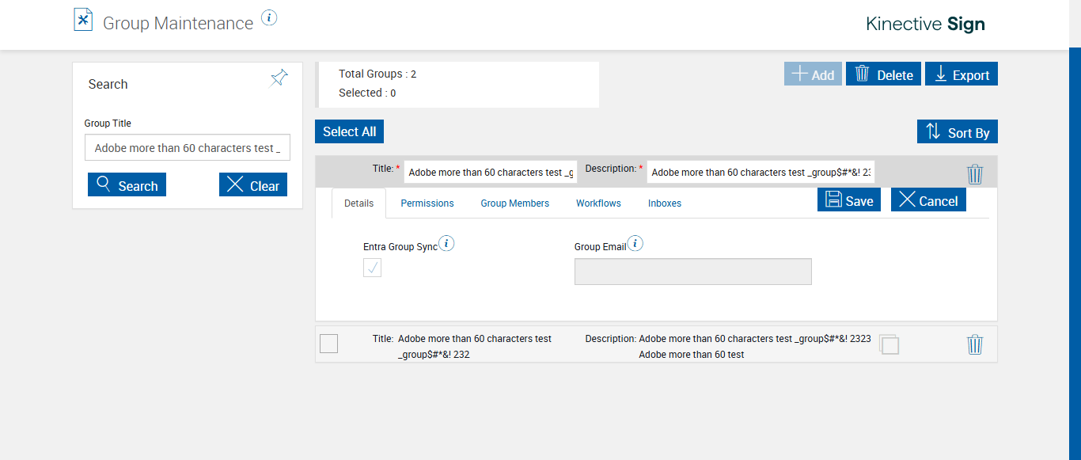Open the Group Members tab
The height and width of the screenshot is (460, 1081).
pos(514,203)
